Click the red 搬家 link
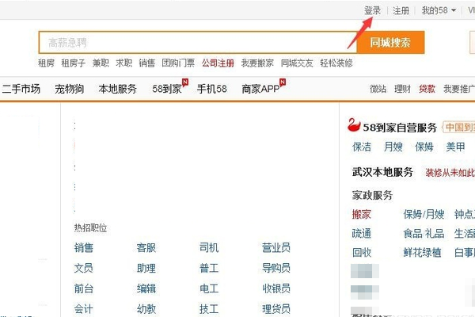The width and height of the screenshot is (475, 317). tap(362, 215)
